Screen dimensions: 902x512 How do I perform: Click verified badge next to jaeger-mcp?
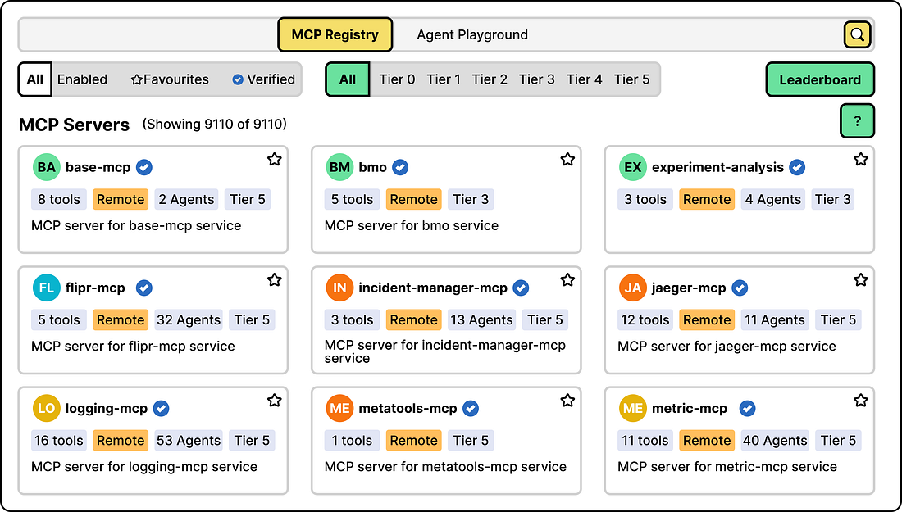pyautogui.click(x=739, y=288)
